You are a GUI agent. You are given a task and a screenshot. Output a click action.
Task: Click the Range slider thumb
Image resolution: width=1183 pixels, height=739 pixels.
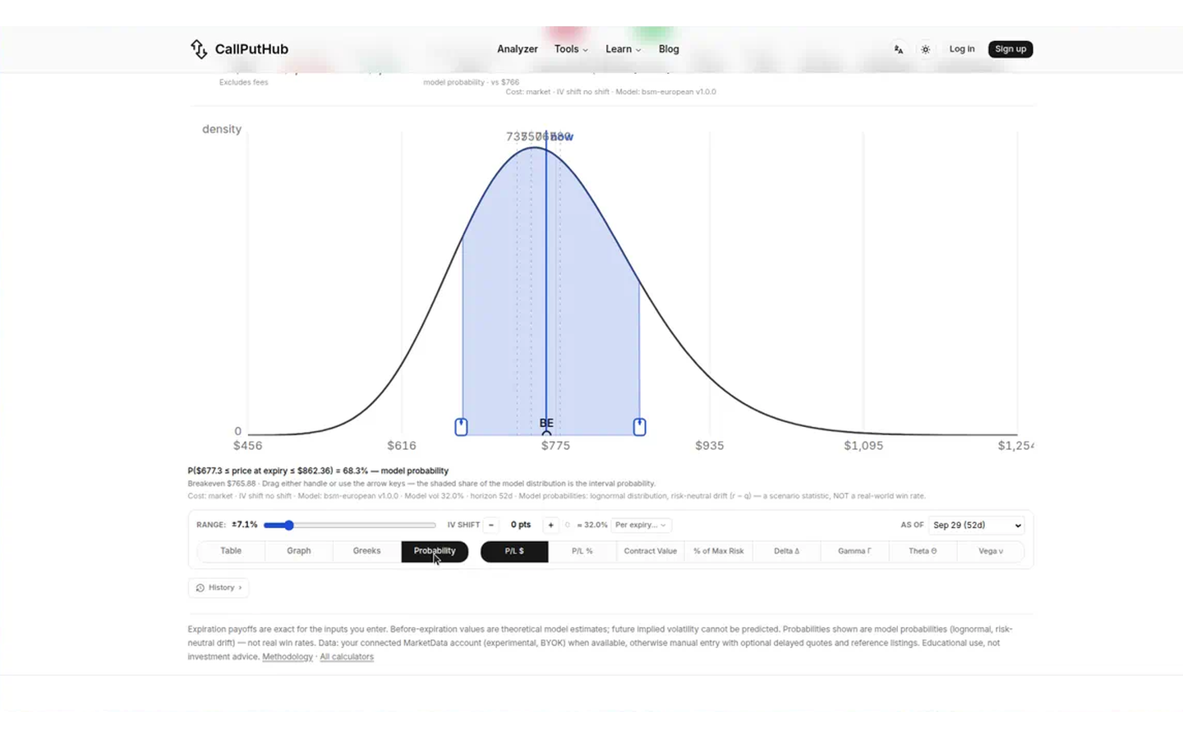tap(289, 525)
